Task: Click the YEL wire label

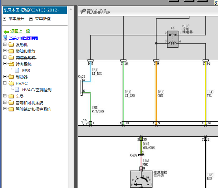Action: coord(209,96)
